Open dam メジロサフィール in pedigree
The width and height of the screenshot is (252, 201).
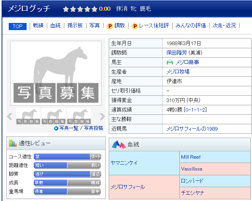(x=128, y=187)
